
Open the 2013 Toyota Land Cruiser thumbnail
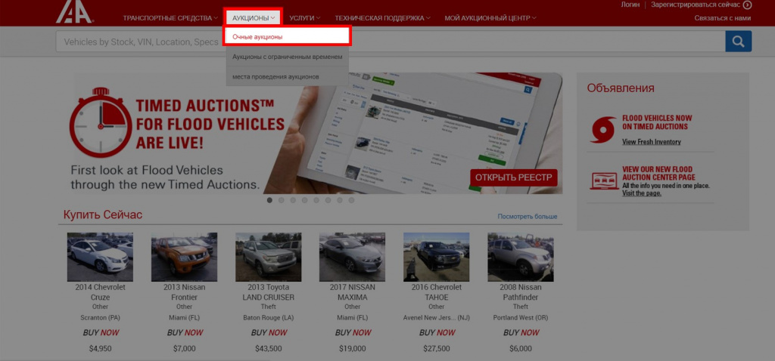pyautogui.click(x=269, y=257)
